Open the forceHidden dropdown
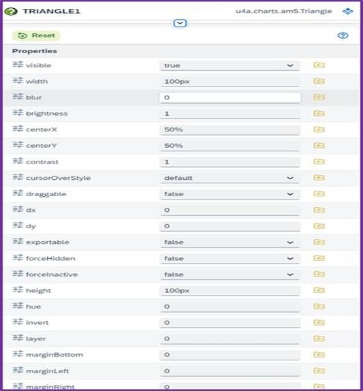Screen dimensions: 363x391 click(x=230, y=258)
